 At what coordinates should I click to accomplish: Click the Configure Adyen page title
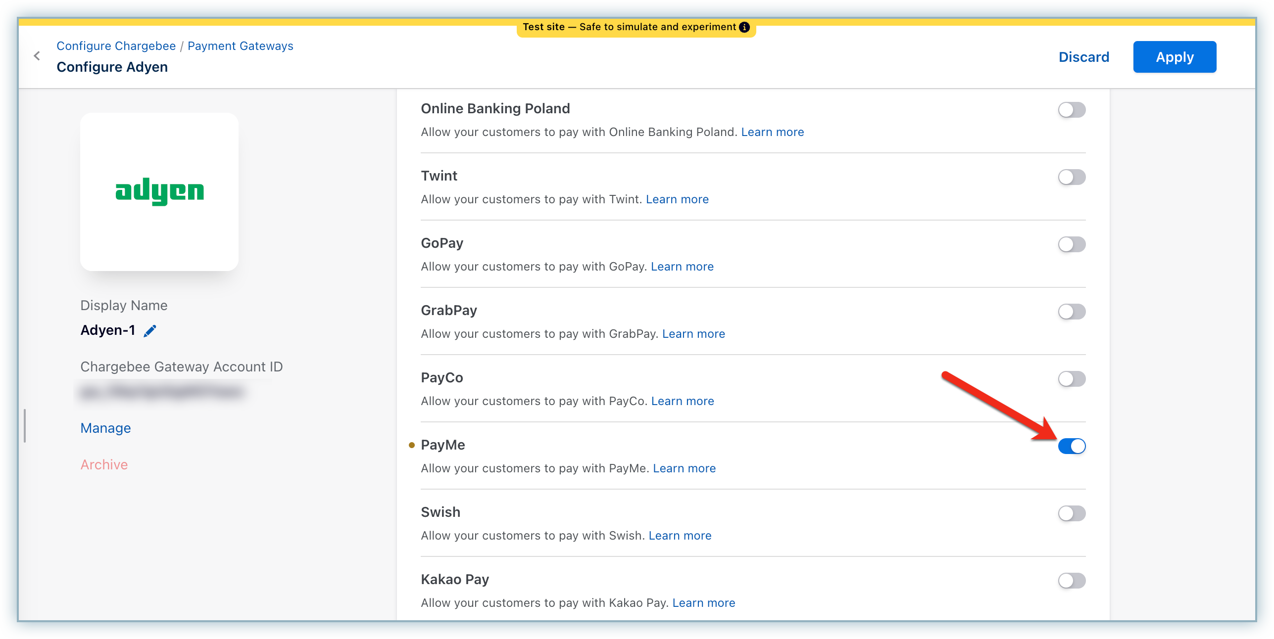tap(112, 67)
